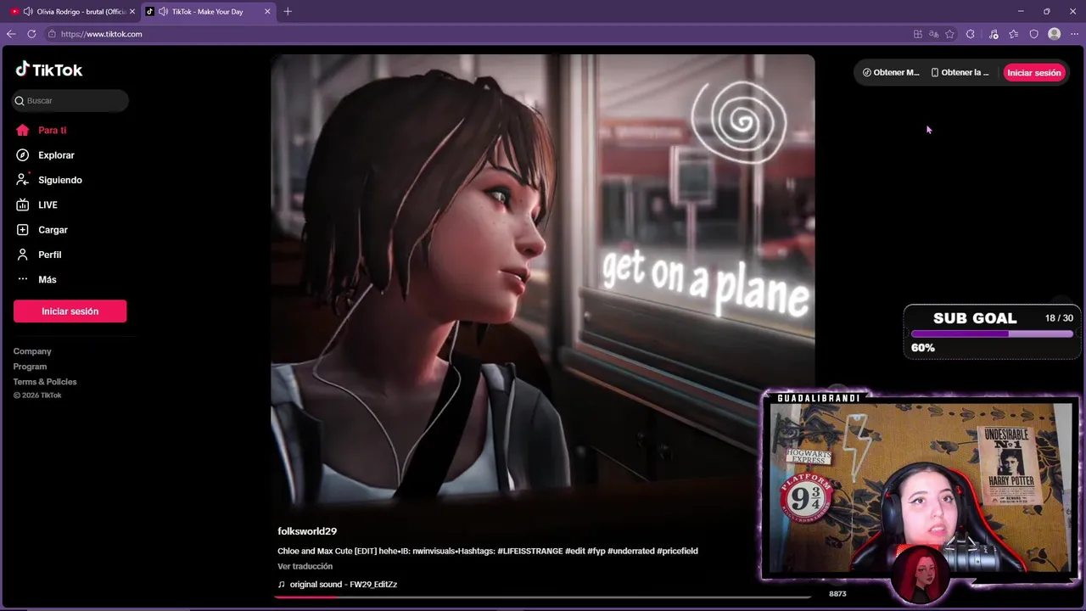This screenshot has width=1086, height=611.
Task: Click the Para ti home icon
Action: 23,130
